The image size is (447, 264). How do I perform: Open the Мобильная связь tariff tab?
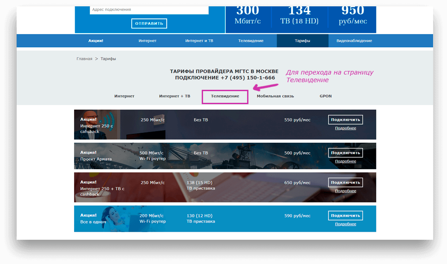click(x=275, y=96)
